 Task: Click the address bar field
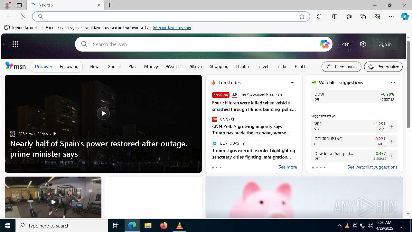pos(171,16)
